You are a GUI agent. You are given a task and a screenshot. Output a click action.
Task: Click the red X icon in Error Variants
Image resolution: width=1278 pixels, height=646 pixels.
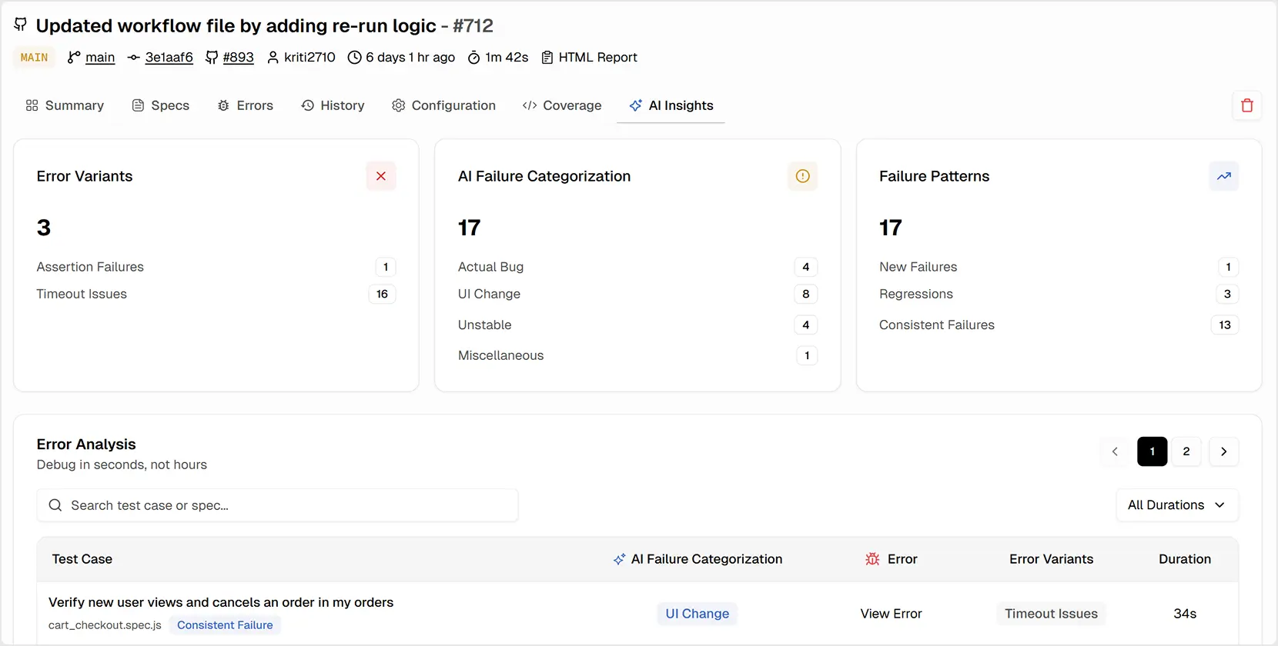[x=381, y=176]
